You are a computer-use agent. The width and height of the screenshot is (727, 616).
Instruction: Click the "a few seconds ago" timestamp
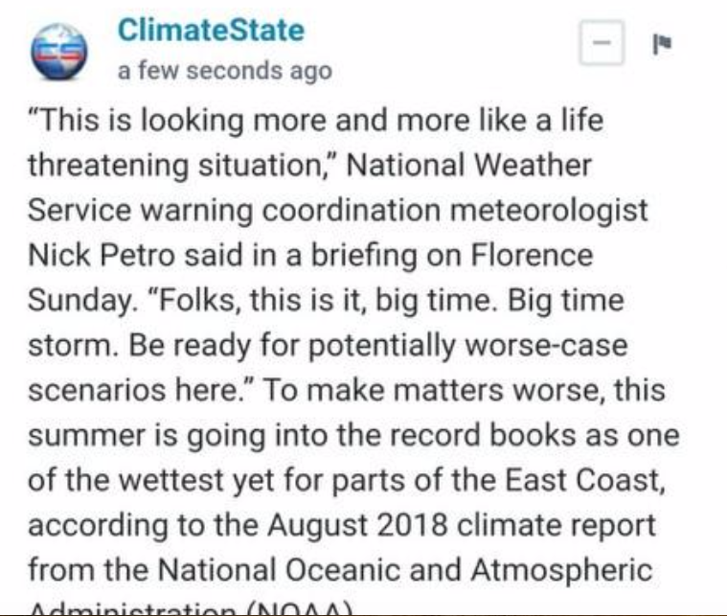pyautogui.click(x=224, y=71)
